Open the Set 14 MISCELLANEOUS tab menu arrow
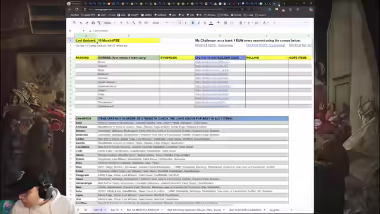 tap(162, 210)
